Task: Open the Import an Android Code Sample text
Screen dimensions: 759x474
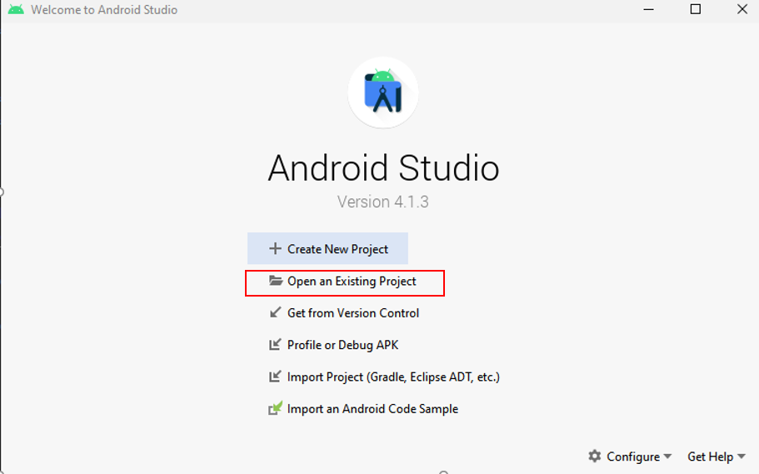Action: click(x=372, y=409)
